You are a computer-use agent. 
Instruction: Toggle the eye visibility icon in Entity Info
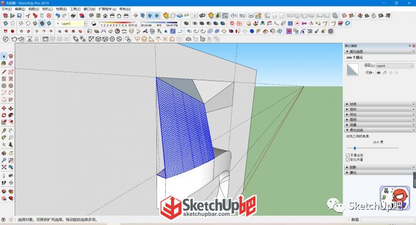[379, 73]
